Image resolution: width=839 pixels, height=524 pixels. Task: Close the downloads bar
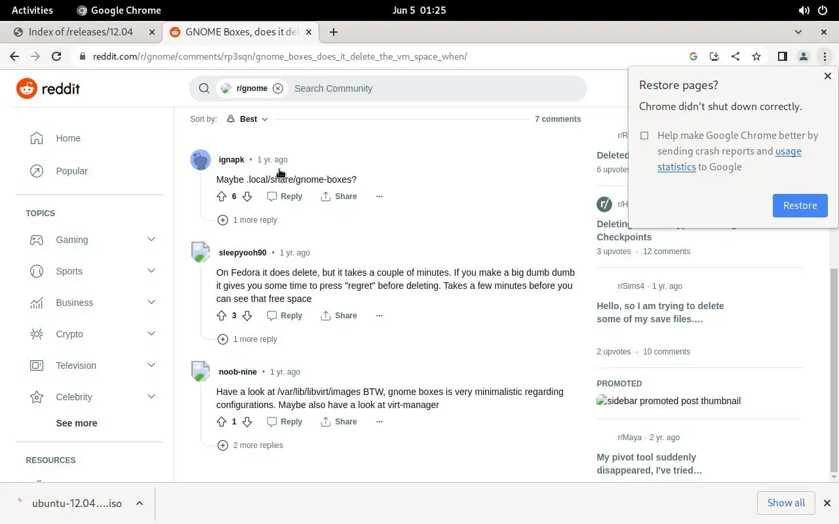point(827,503)
